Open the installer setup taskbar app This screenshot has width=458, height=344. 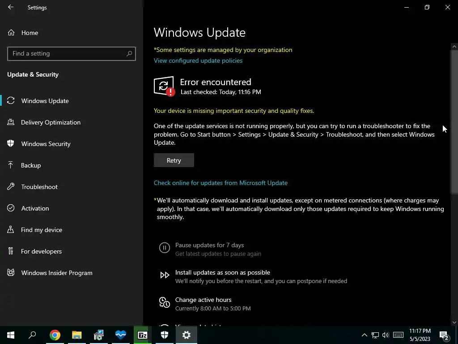click(99, 335)
